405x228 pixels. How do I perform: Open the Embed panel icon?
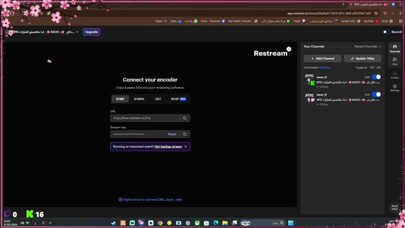click(395, 75)
